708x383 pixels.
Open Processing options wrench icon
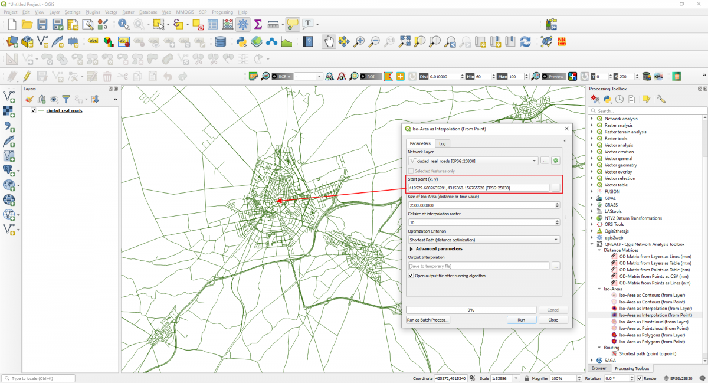pyautogui.click(x=661, y=99)
